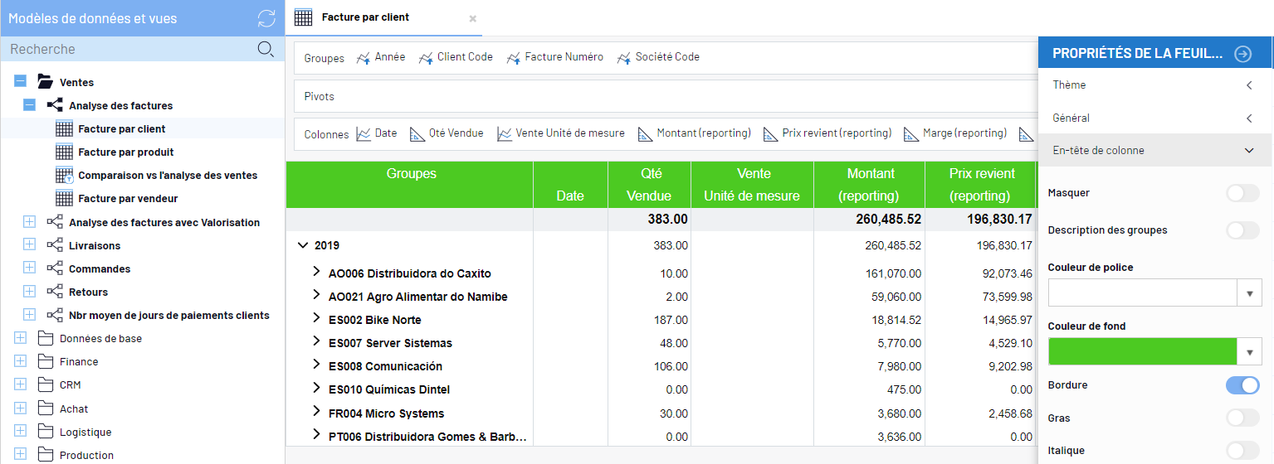Image resolution: width=1274 pixels, height=464 pixels.
Task: Open the Couleur de police dropdown
Action: click(1249, 293)
